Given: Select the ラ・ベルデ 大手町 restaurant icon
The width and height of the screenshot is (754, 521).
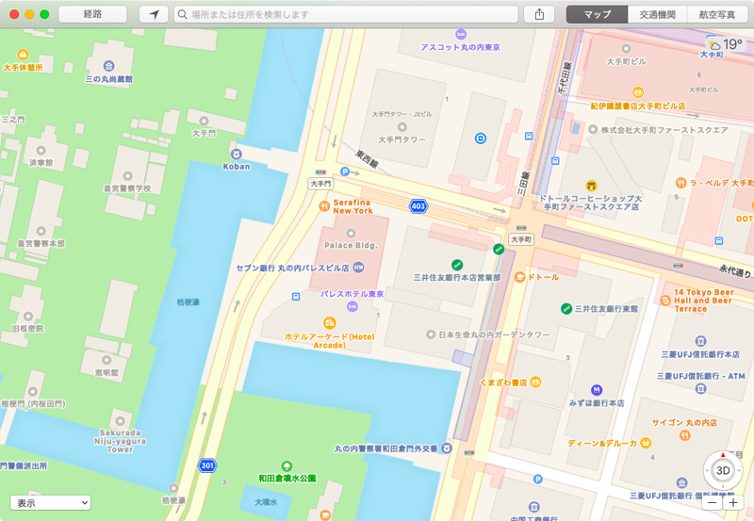Looking at the screenshot, I should (680, 183).
